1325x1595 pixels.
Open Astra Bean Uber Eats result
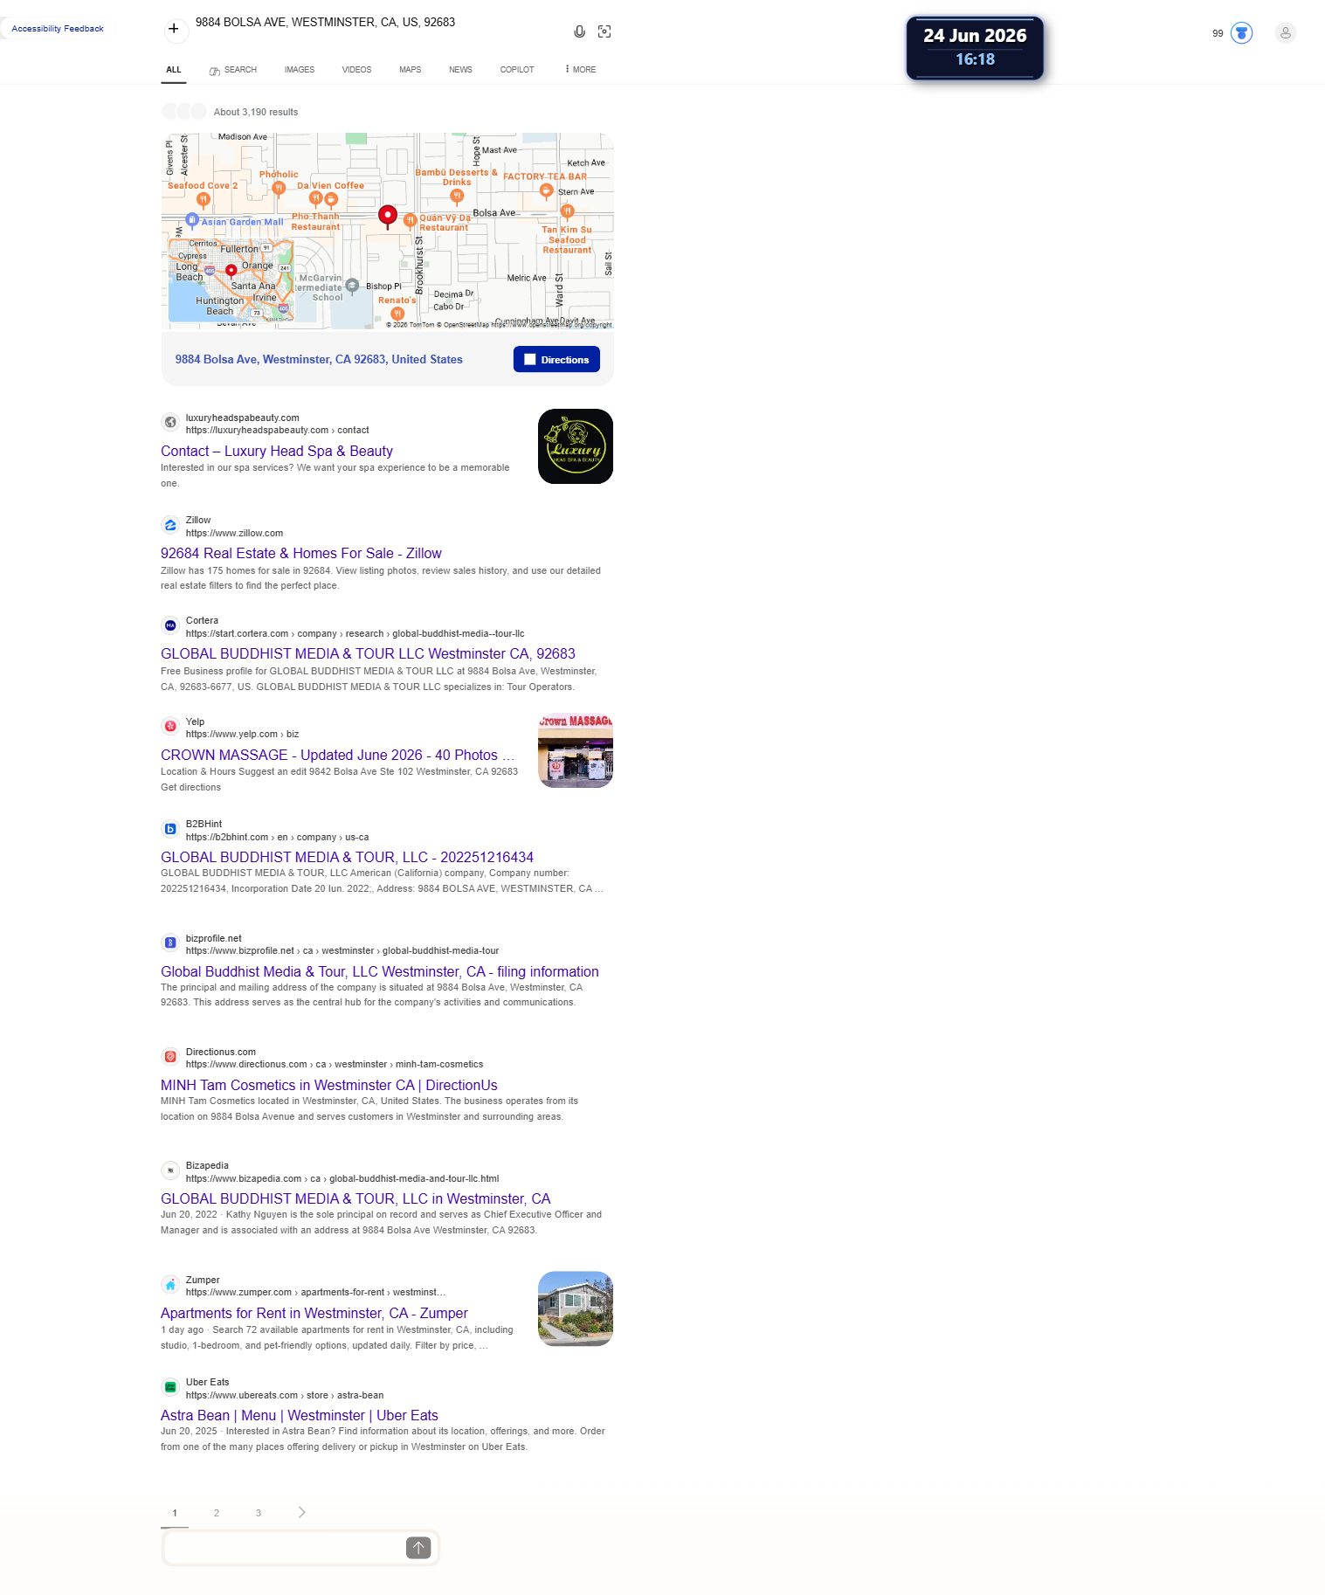(300, 1416)
